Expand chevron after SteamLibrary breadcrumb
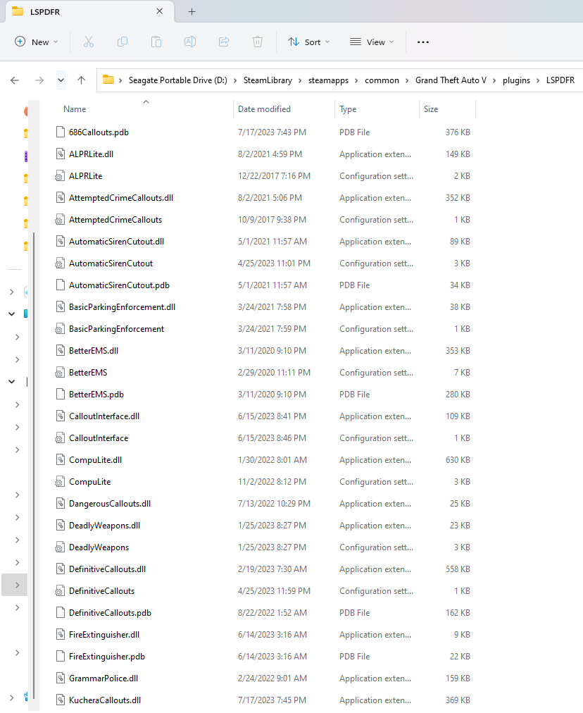 [301, 80]
